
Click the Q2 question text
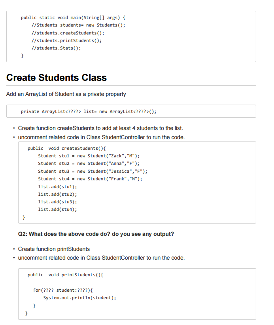pos(96,234)
